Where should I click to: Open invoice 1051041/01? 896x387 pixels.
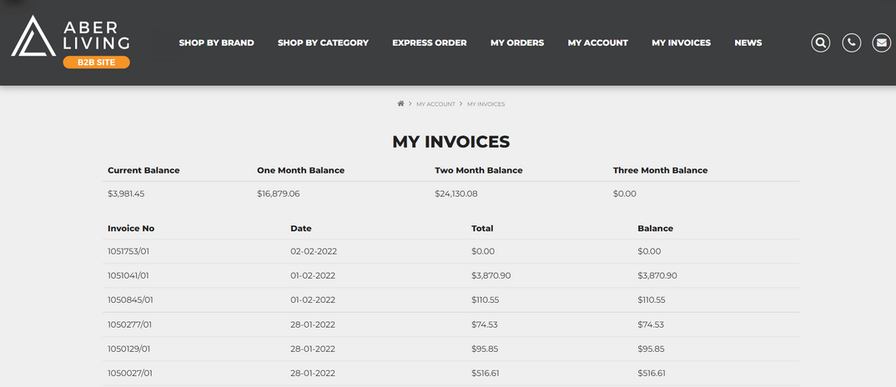pos(128,275)
